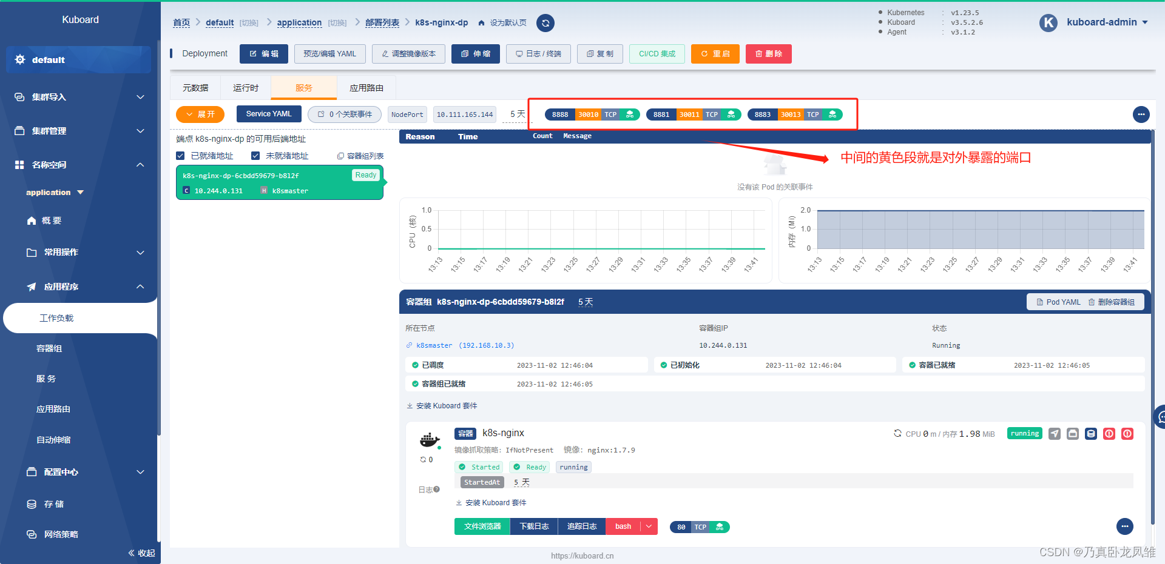Click the orange 展开 expand button

tap(200, 114)
